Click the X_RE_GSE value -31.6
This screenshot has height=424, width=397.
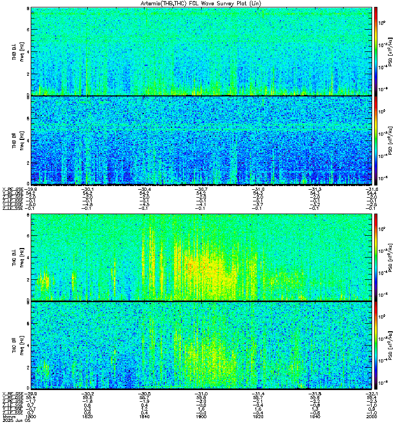point(372,189)
